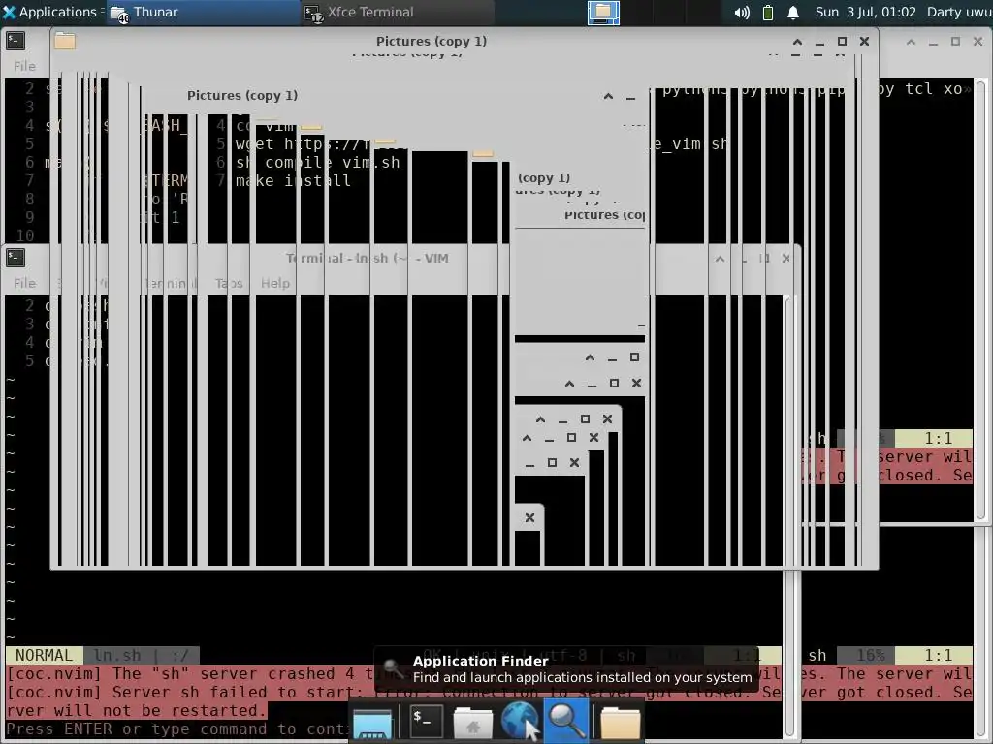Open the Applications menu in the top panel

point(52,12)
